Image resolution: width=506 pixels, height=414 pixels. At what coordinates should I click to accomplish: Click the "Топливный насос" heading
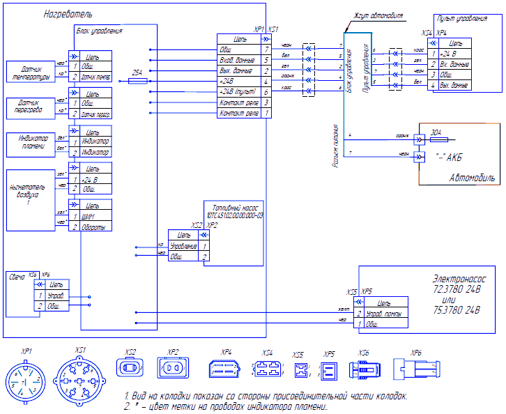point(235,208)
